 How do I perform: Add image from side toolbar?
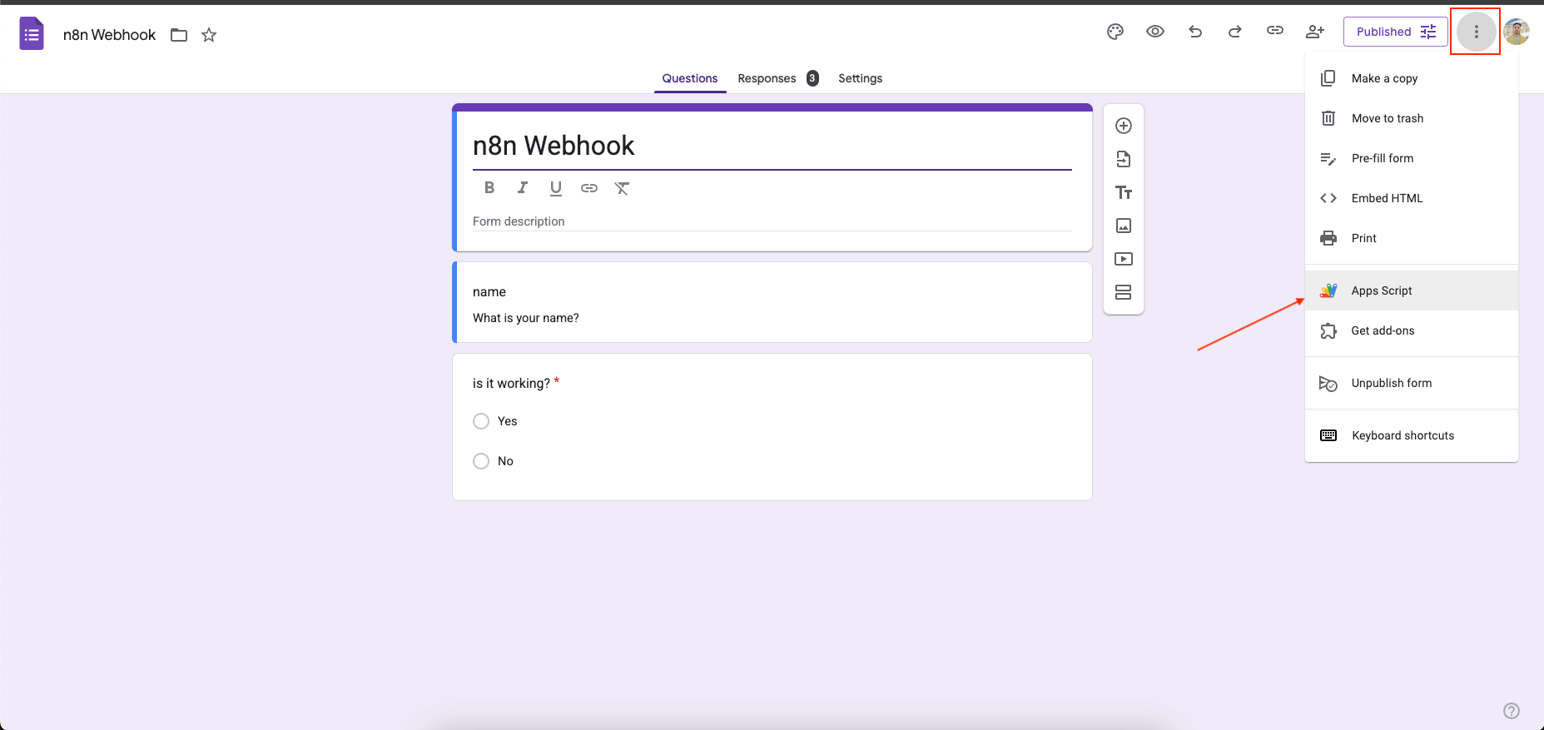point(1124,226)
